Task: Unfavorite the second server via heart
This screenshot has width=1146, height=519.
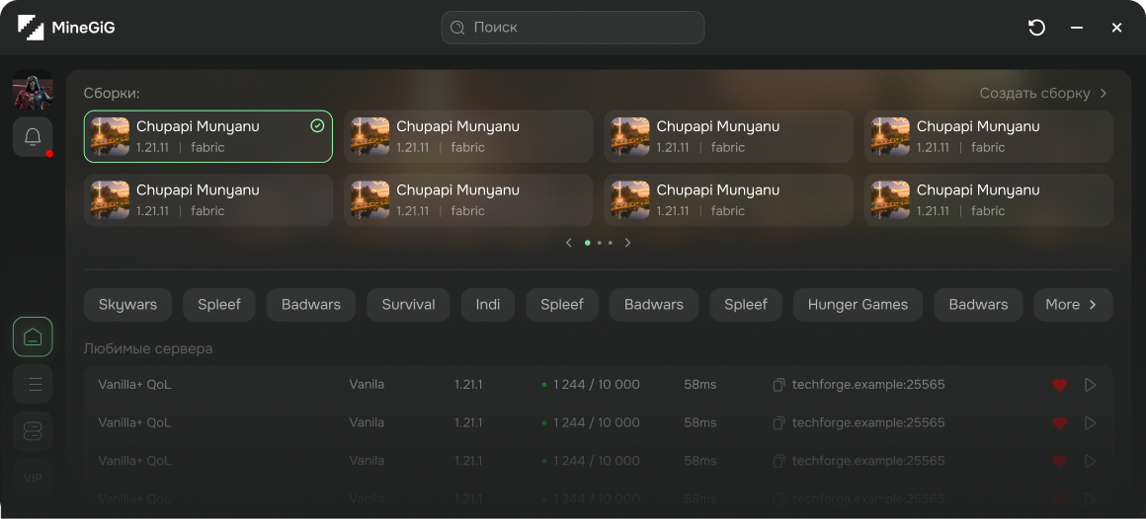Action: pos(1059,422)
